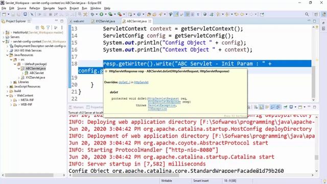Minimize the Project Explorer panel
This screenshot has height=184, width=327.
coord(56,21)
